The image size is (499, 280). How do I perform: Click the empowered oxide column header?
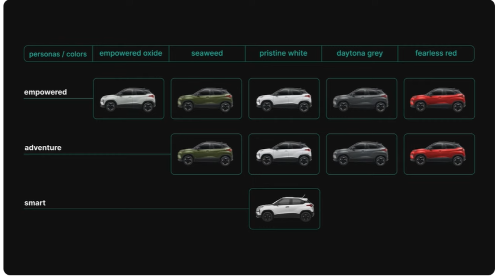click(x=131, y=53)
